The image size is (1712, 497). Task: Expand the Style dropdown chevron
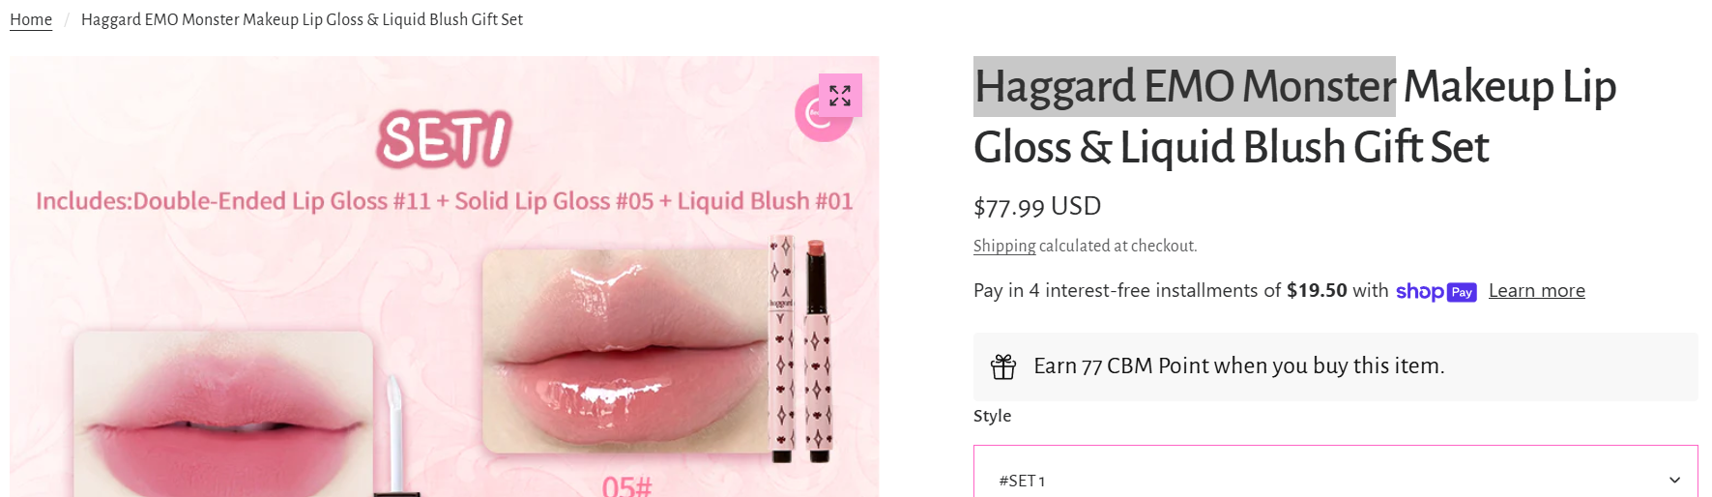point(1674,480)
